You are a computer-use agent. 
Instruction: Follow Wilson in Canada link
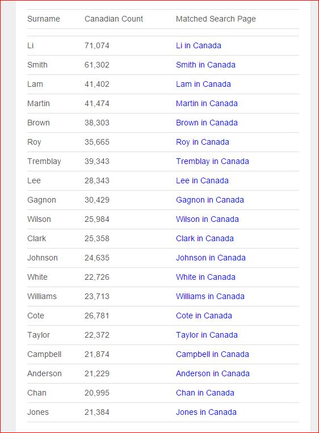click(x=207, y=219)
